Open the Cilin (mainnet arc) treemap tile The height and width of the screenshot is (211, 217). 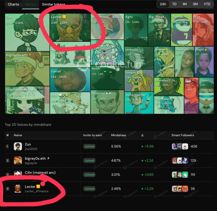[27, 100]
